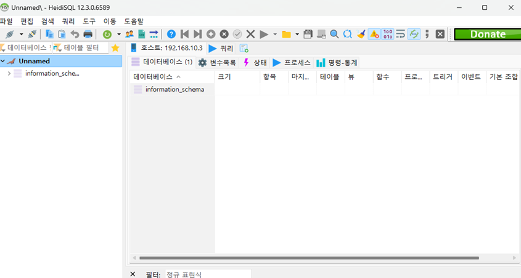Image resolution: width=521 pixels, height=278 pixels.
Task: Toggle the stop on errors warning icon
Action: 374,34
